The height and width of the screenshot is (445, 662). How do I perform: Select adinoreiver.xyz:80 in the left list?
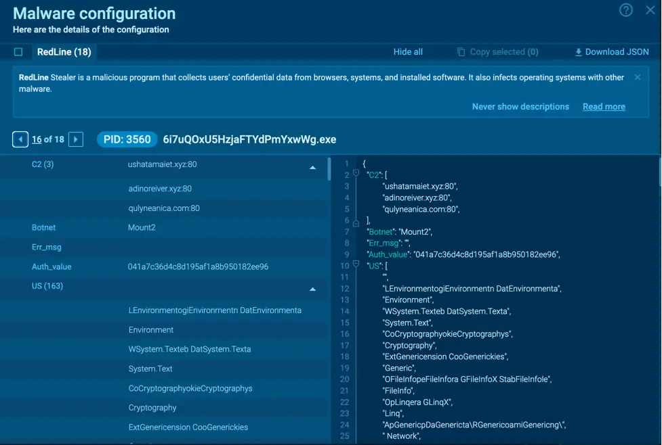(160, 189)
